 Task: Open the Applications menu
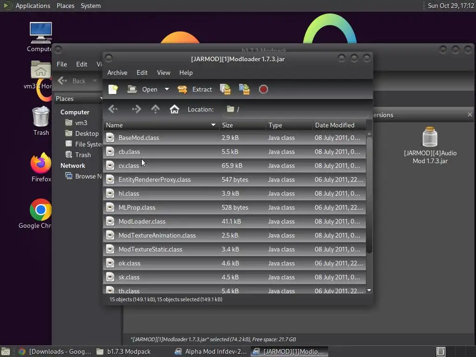[33, 6]
